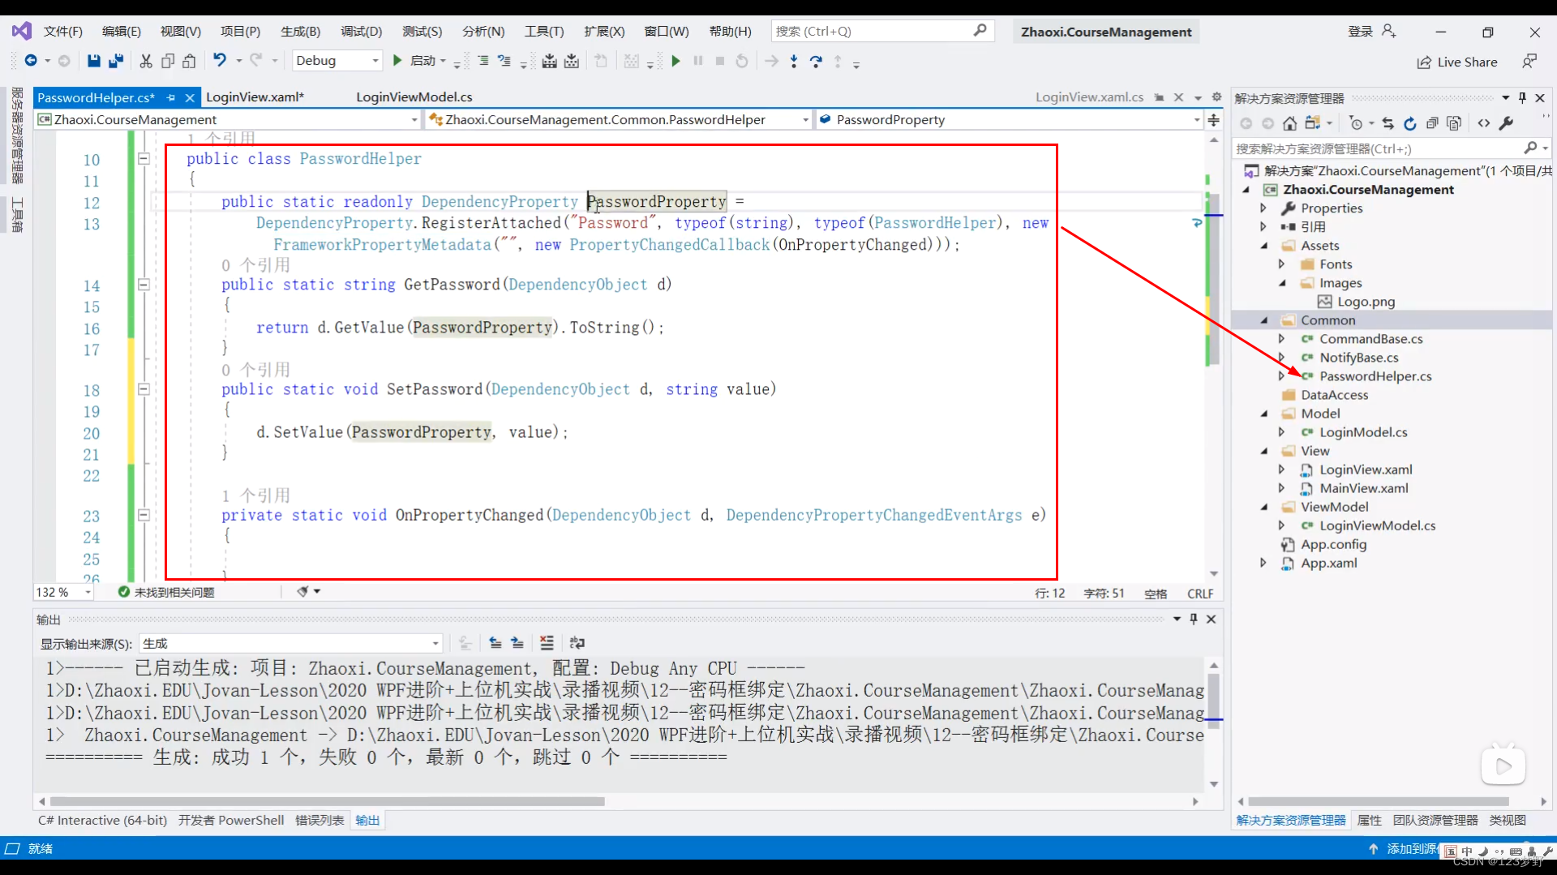Click the Output panel horizontal scrollbar thumb
The width and height of the screenshot is (1557, 875).
coord(328,801)
